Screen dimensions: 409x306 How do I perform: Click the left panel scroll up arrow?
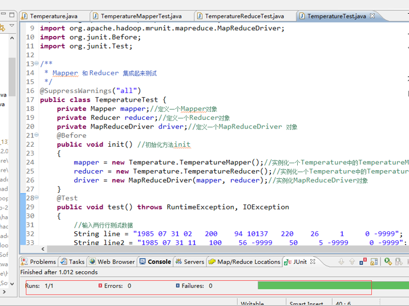click(x=12, y=38)
